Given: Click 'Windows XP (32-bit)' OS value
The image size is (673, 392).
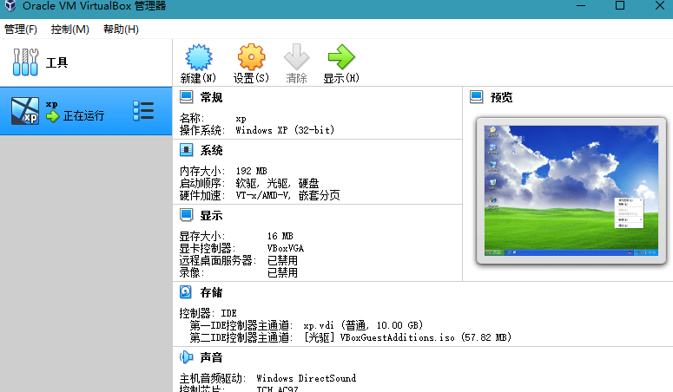Looking at the screenshot, I should coord(285,130).
